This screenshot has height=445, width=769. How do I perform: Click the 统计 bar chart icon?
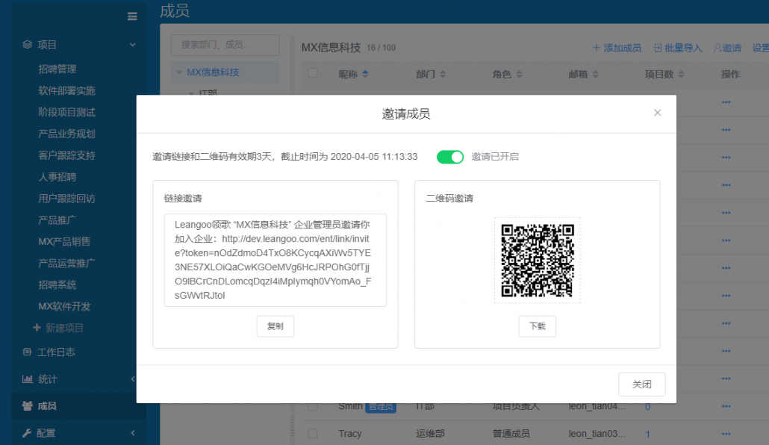click(28, 379)
